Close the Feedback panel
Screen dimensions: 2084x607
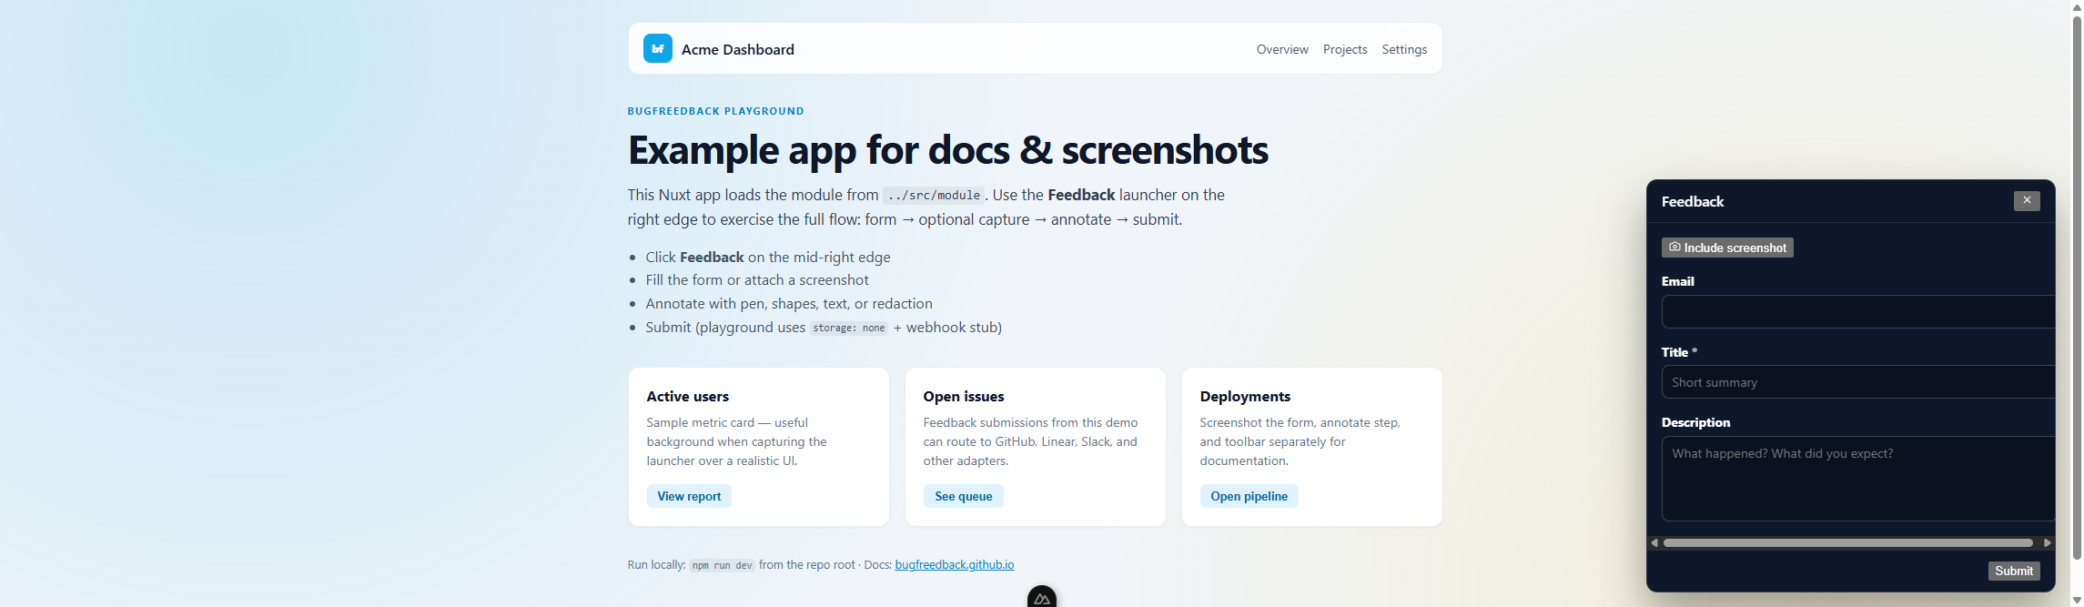[2026, 200]
